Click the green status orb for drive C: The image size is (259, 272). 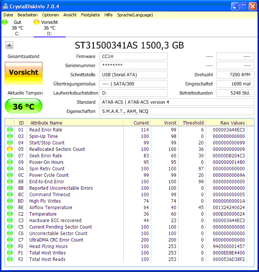[x=5, y=22]
